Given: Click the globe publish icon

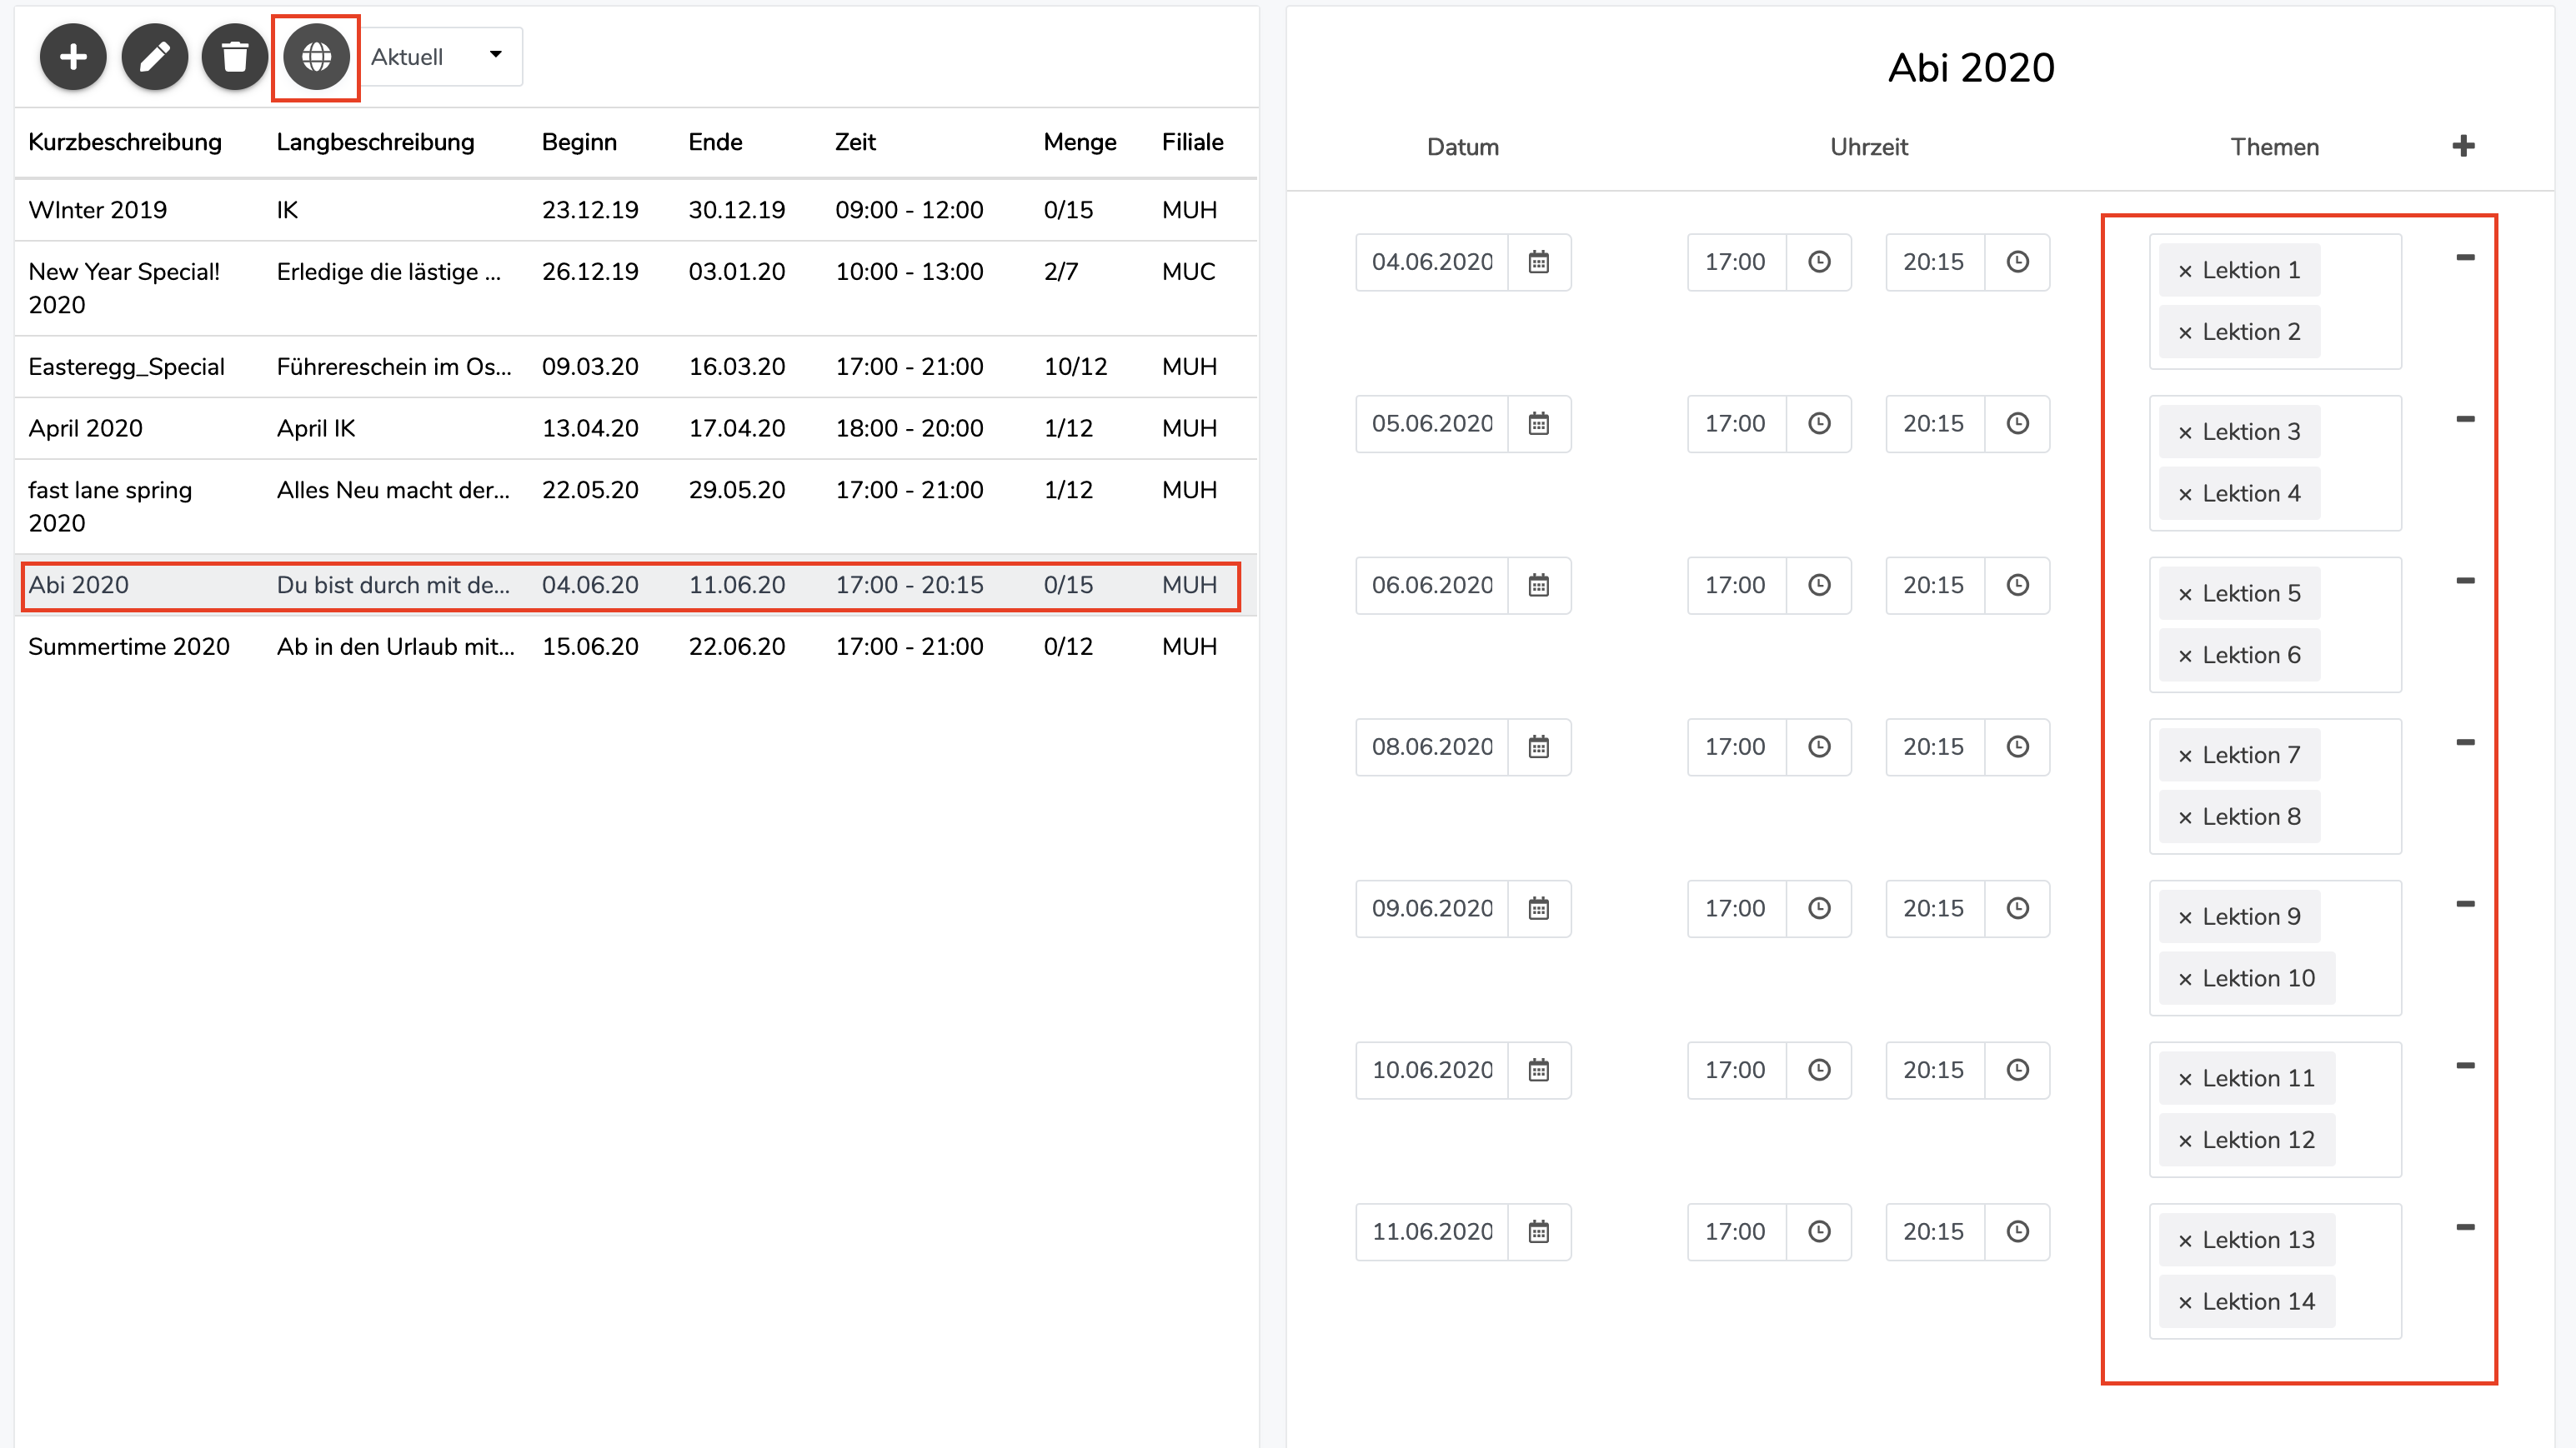Looking at the screenshot, I should point(316,57).
